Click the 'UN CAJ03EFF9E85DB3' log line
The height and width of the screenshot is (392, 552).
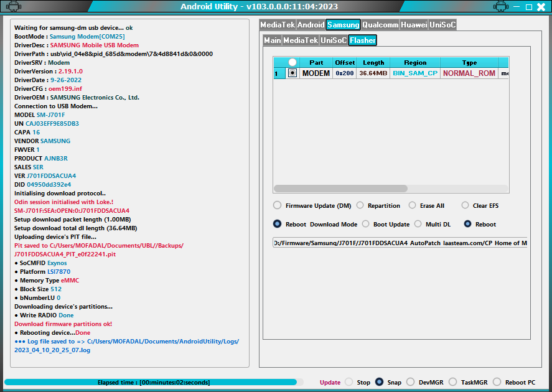47,124
